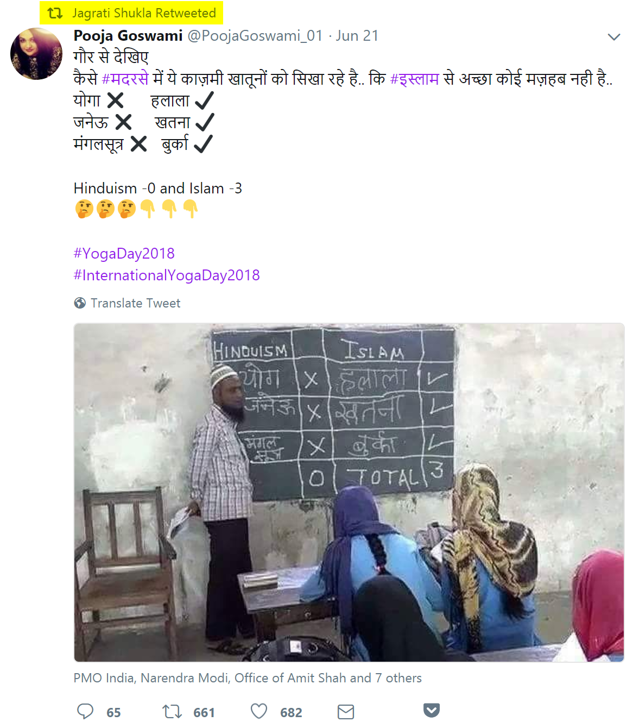Click the reply speech bubble icon
The width and height of the screenshot is (633, 728).
[85, 711]
